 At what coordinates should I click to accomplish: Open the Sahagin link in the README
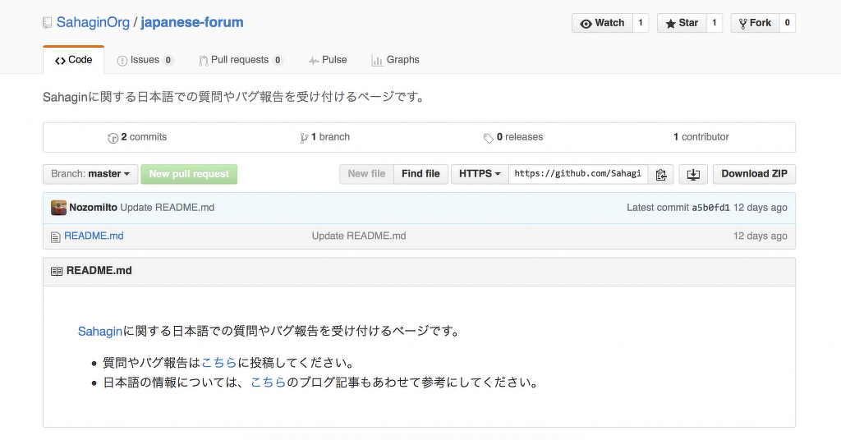coord(100,331)
